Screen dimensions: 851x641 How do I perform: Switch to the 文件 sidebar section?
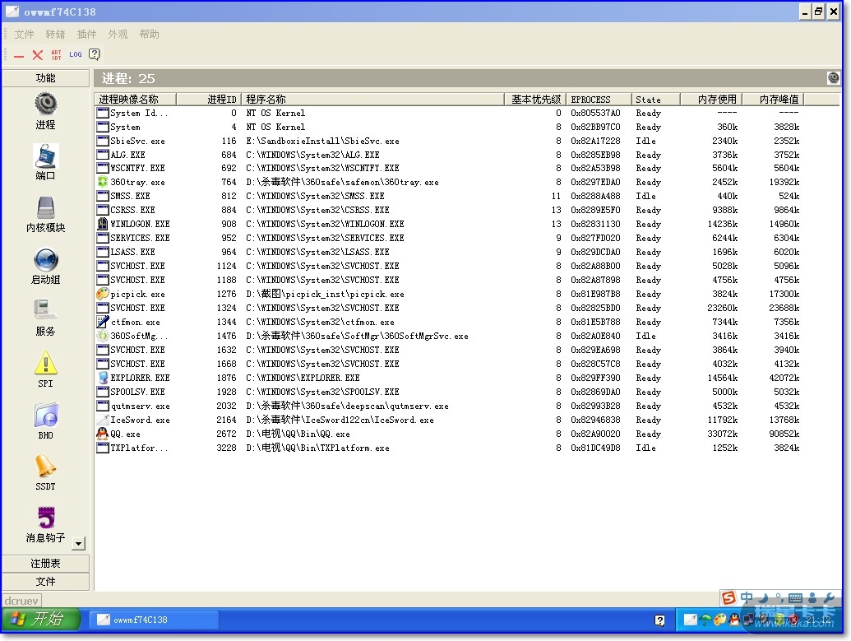click(45, 581)
